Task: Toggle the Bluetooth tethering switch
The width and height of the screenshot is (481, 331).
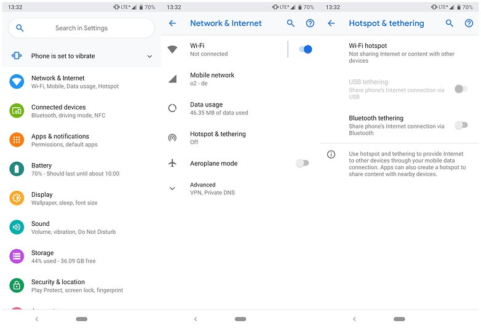Action: click(x=461, y=125)
